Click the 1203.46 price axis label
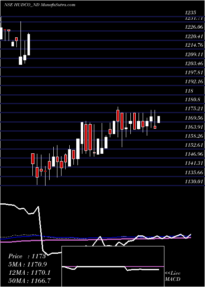205x287 pixels. click(x=194, y=63)
